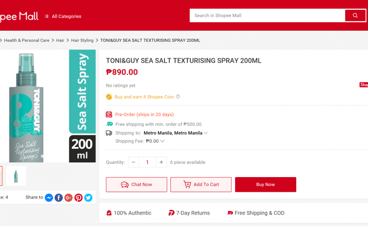The width and height of the screenshot is (368, 227).
Task: Share product on Twitter
Action: 88,198
